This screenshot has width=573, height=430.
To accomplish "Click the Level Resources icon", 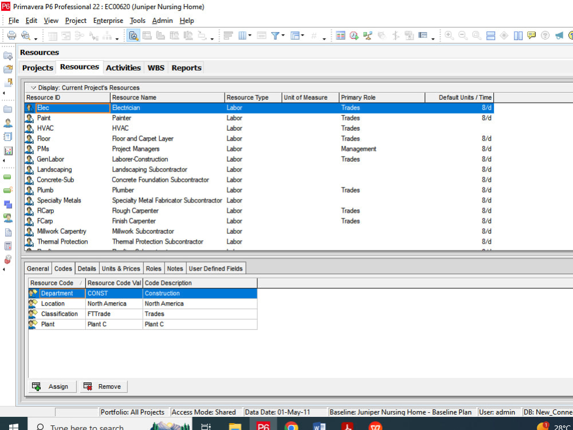I will point(368,36).
